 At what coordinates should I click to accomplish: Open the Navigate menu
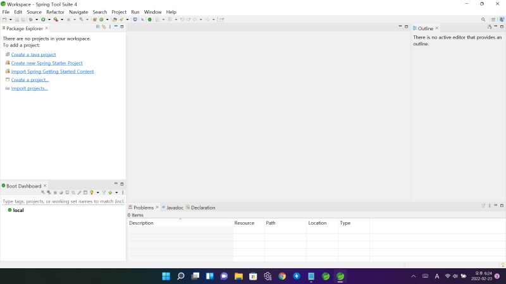(78, 12)
